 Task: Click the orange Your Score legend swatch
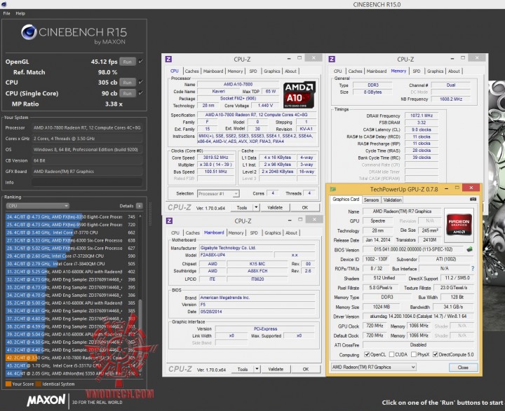[8, 384]
